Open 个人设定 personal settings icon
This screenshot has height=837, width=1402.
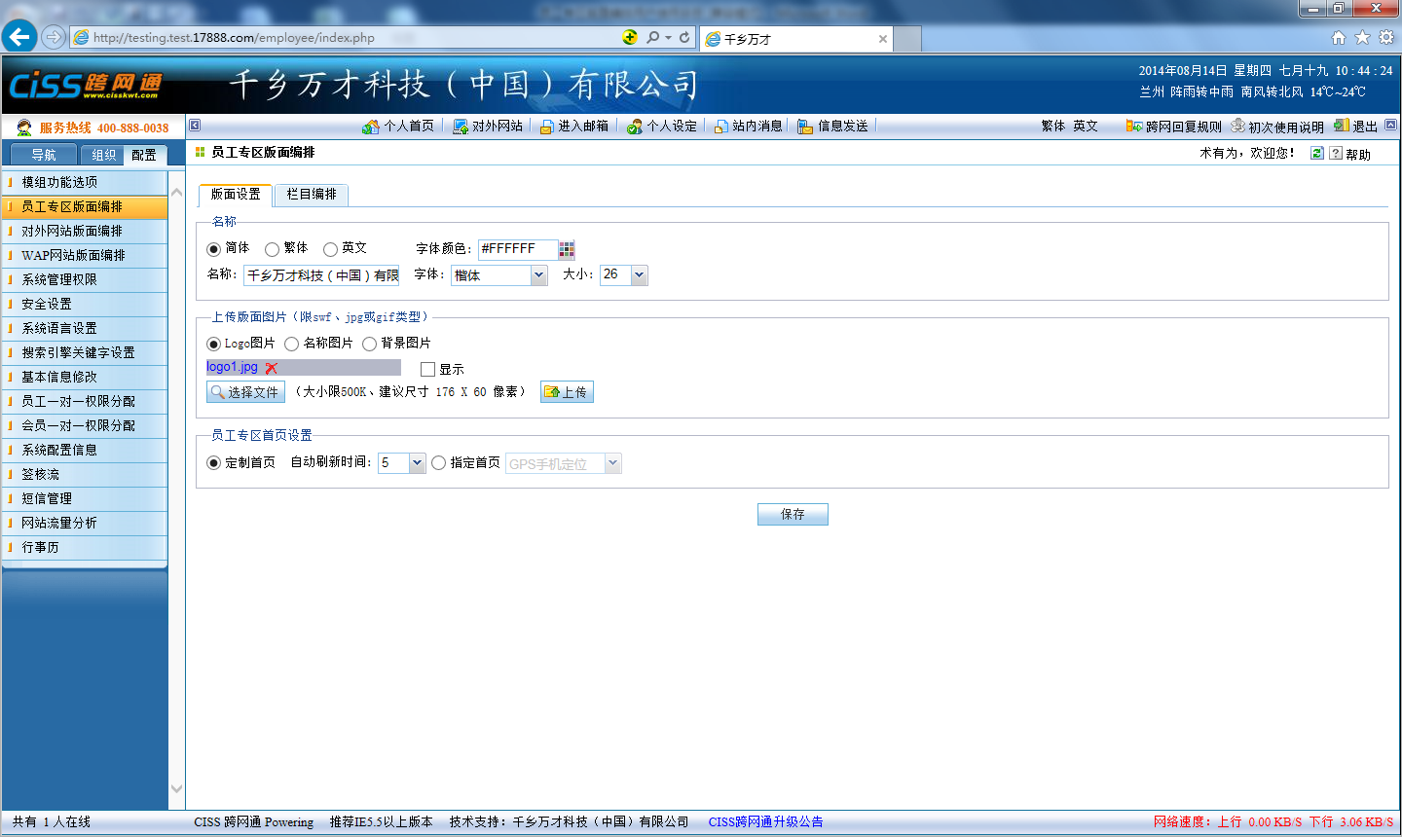click(x=635, y=127)
